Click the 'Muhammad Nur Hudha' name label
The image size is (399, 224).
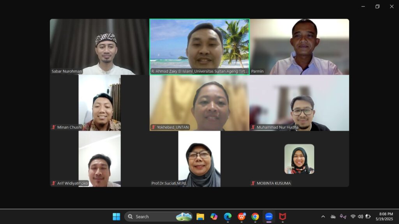(x=277, y=127)
